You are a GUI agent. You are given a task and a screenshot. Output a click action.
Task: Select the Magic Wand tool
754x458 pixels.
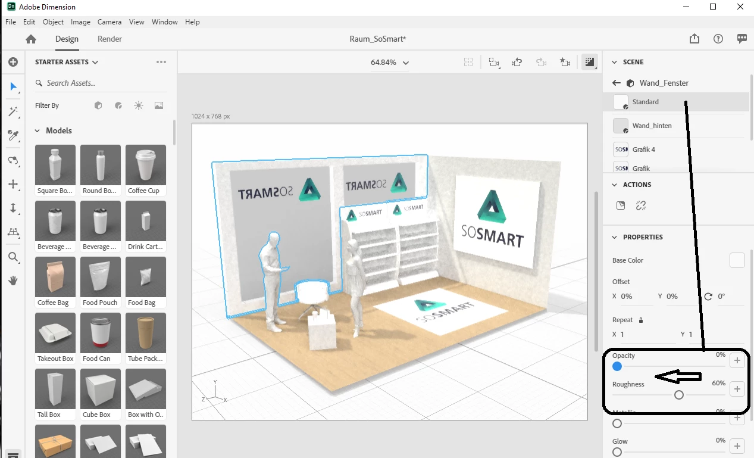tap(13, 112)
